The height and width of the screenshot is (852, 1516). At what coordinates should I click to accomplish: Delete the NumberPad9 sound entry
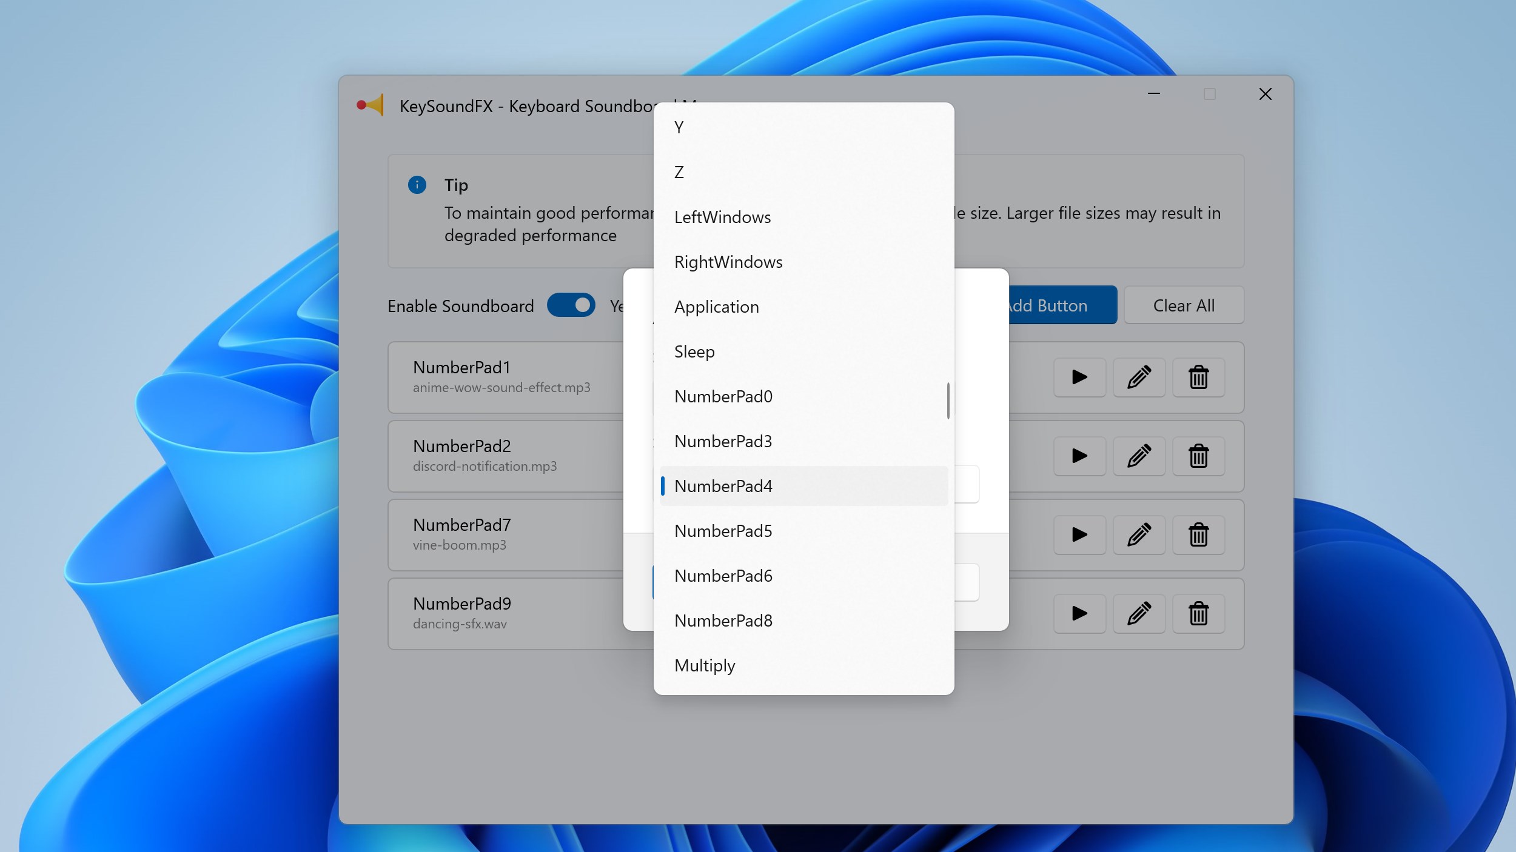tap(1198, 614)
